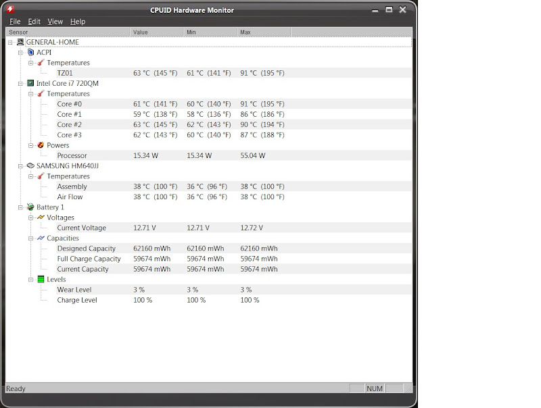The height and width of the screenshot is (408, 541).
Task: Select the Current Voltage row
Action: (x=234, y=228)
